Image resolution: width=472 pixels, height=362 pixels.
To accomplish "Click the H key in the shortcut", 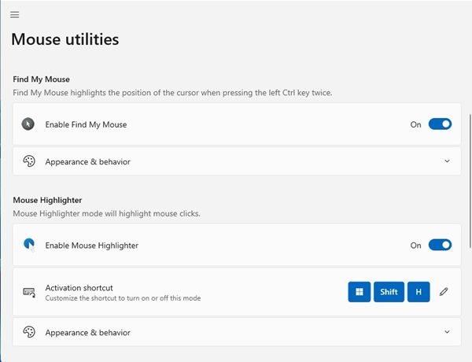I will pos(419,292).
